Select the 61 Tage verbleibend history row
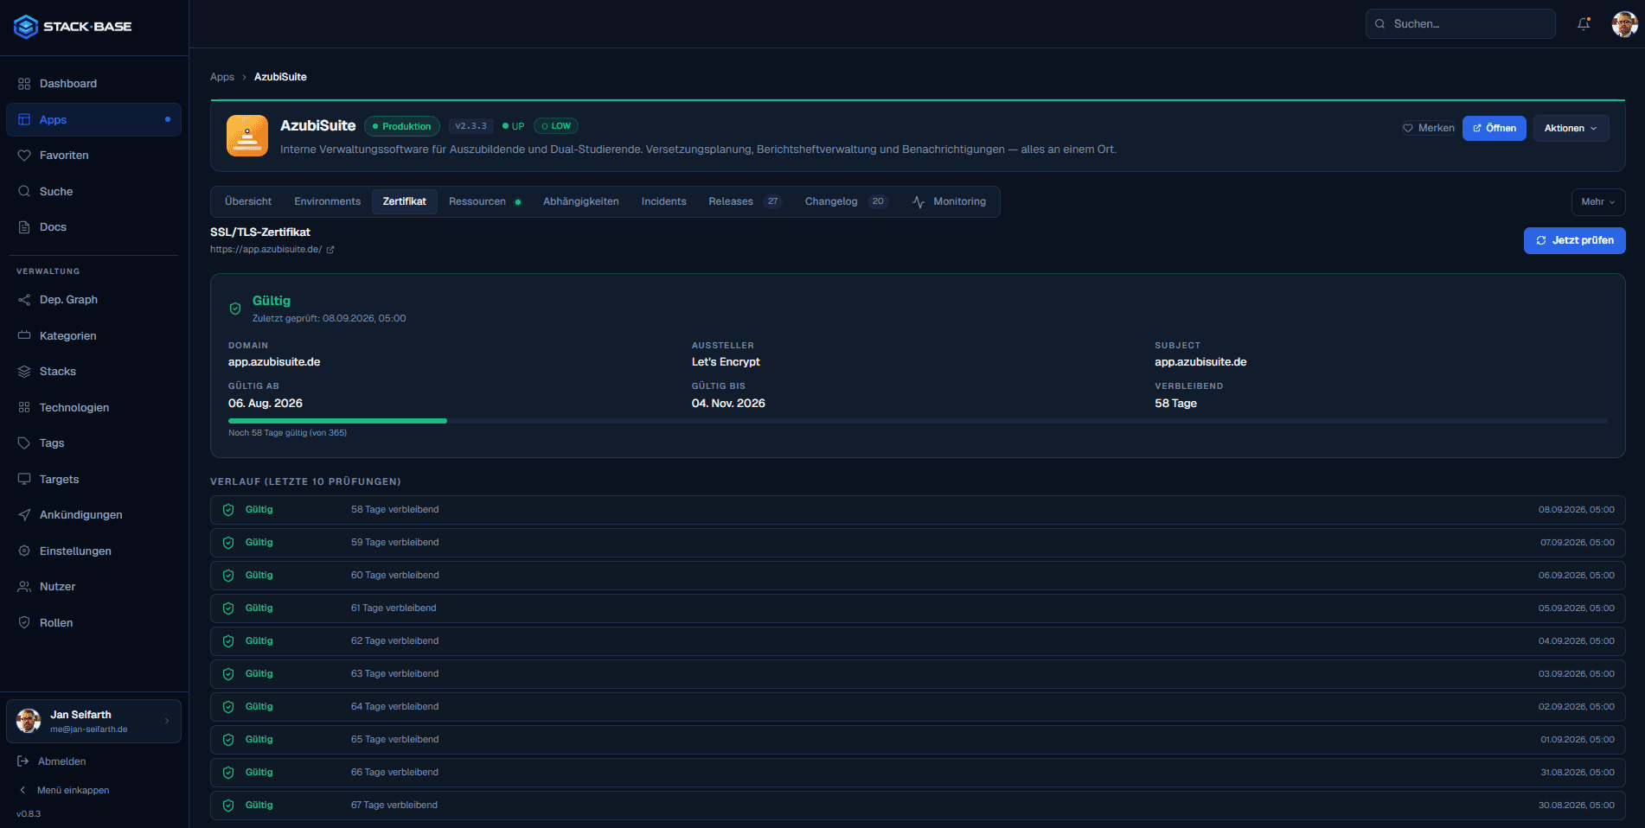Screen dimensions: 1645x828 pyautogui.click(x=918, y=608)
